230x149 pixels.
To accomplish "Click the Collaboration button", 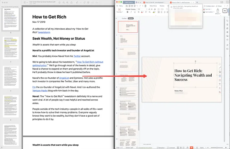I will [209, 6].
